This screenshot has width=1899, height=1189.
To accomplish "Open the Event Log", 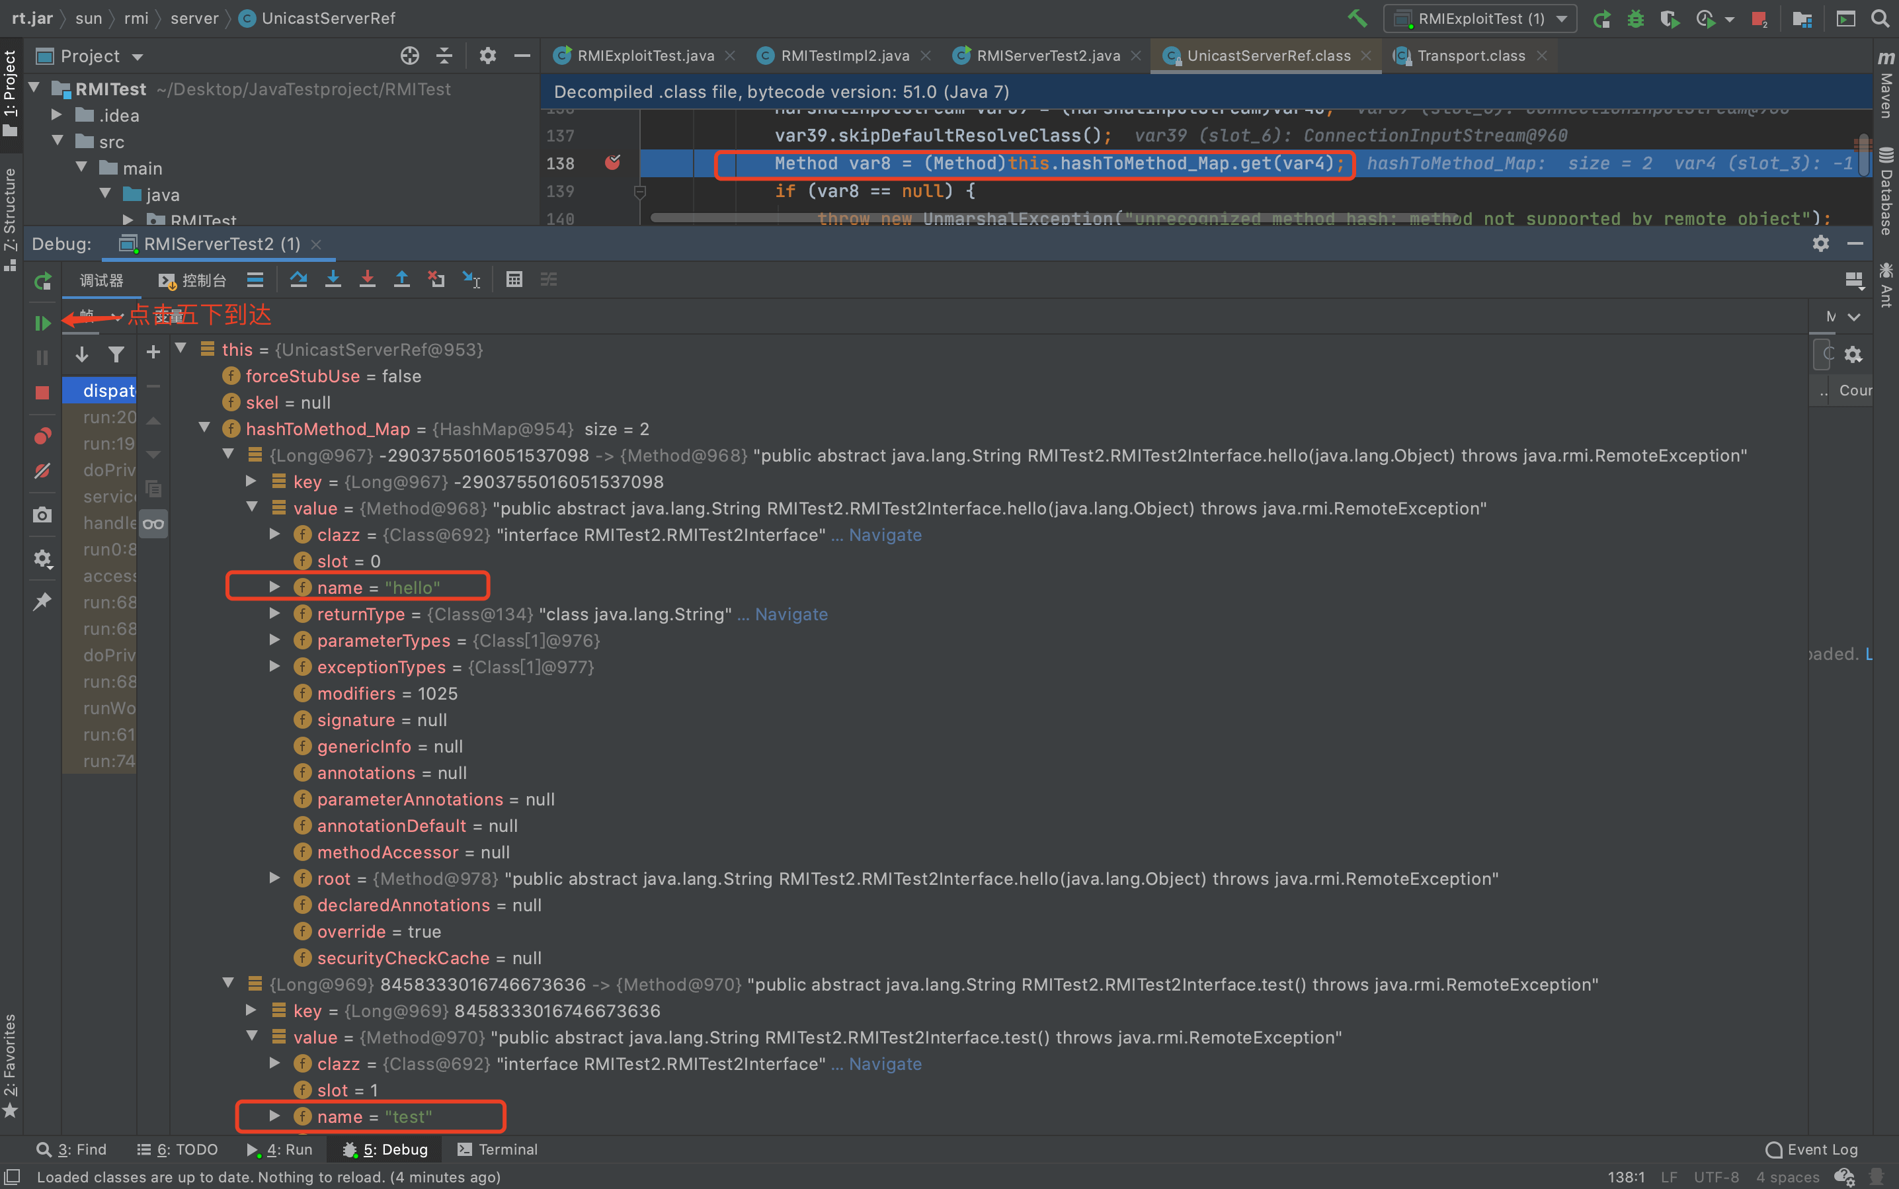I will 1812,1149.
